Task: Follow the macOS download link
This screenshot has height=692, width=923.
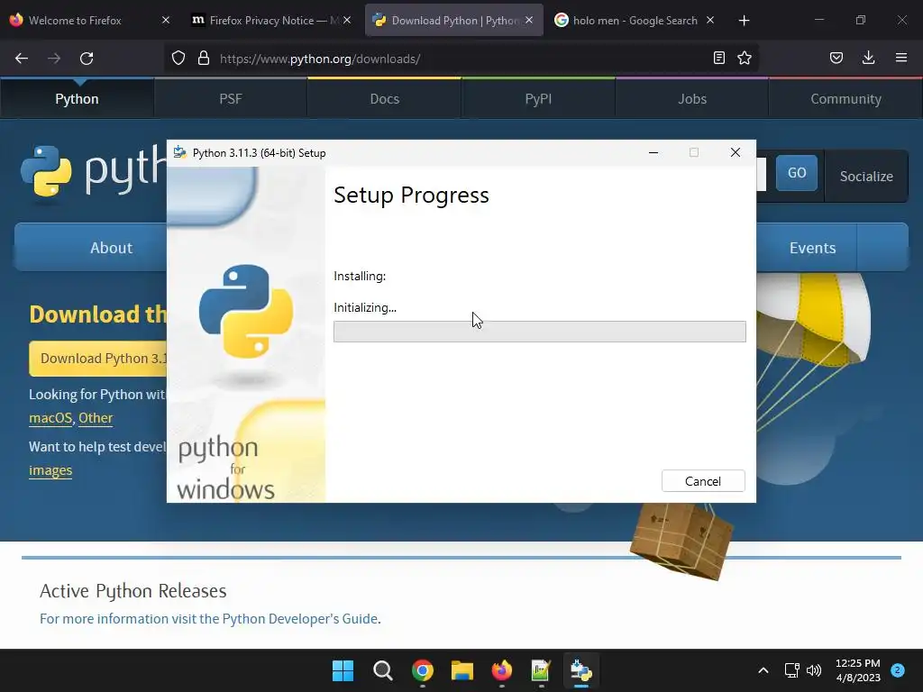Action: point(50,418)
